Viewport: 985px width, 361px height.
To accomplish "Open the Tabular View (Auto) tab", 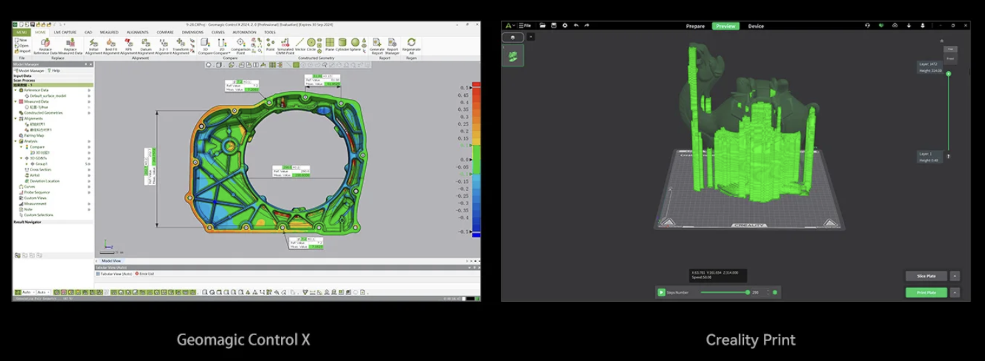I will pos(114,273).
